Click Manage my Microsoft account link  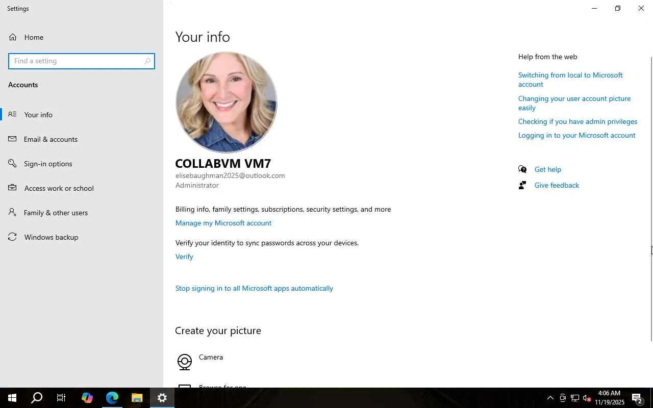pos(223,223)
